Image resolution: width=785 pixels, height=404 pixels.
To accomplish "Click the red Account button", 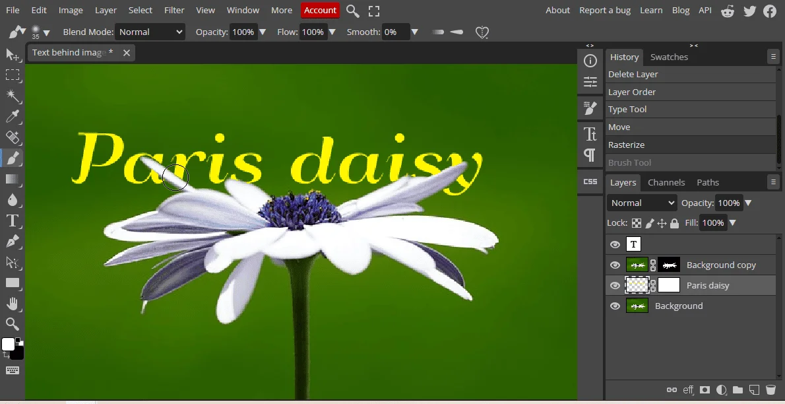I will (320, 10).
